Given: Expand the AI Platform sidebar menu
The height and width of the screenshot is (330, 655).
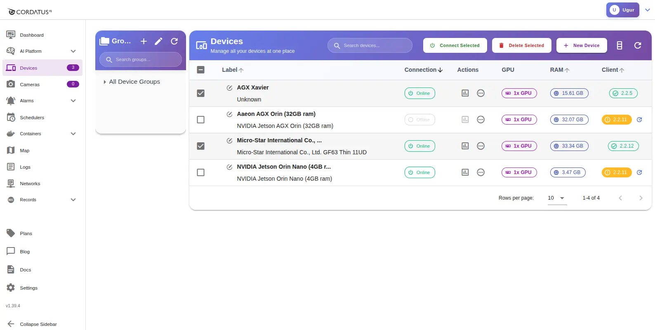Looking at the screenshot, I should coord(42,51).
